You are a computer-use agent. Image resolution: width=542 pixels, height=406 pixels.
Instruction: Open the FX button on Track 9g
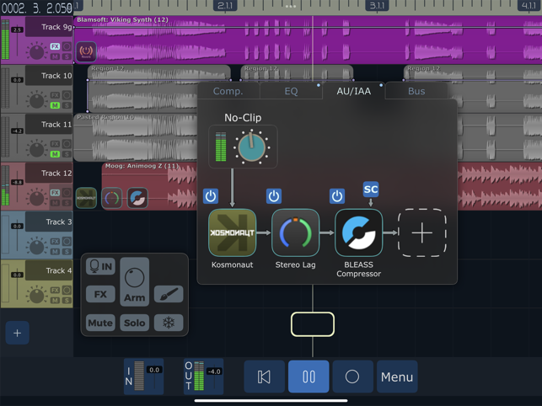click(x=55, y=46)
